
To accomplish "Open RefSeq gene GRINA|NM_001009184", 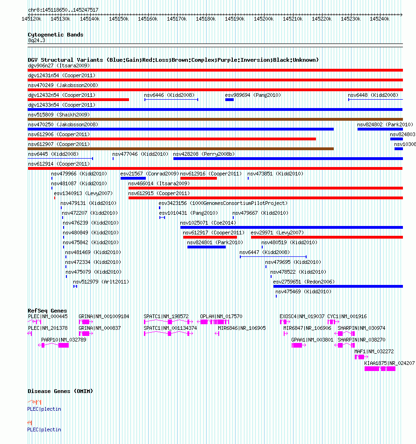I will pyautogui.click(x=86, y=322).
